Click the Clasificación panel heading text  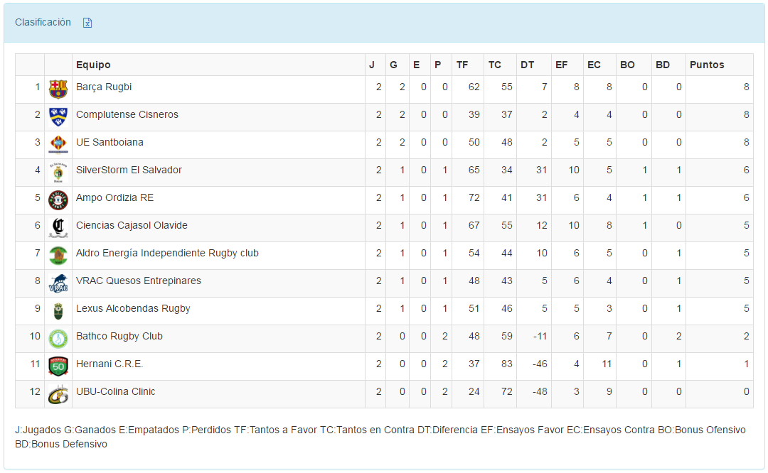point(43,22)
